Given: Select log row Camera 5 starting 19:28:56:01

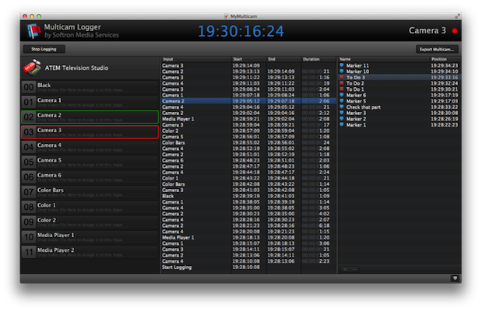Looking at the screenshot, I should coord(248,137).
